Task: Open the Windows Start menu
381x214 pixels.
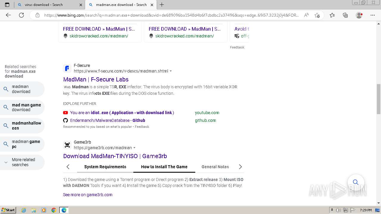Action: 8,210
